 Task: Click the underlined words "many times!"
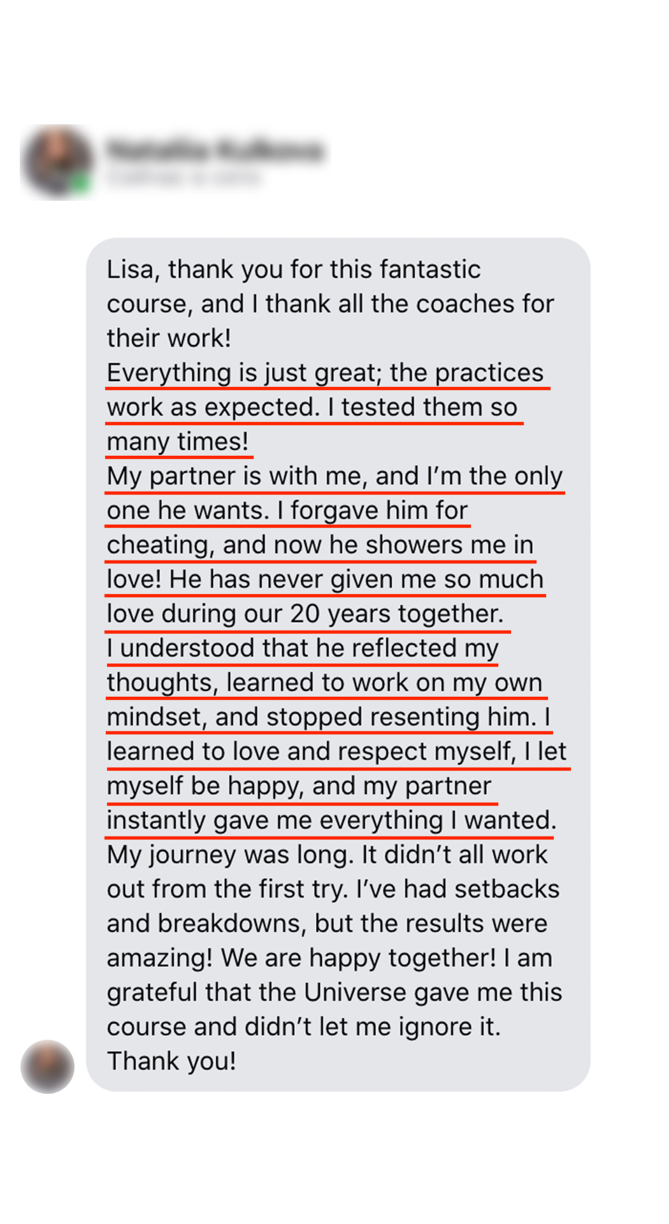[178, 442]
